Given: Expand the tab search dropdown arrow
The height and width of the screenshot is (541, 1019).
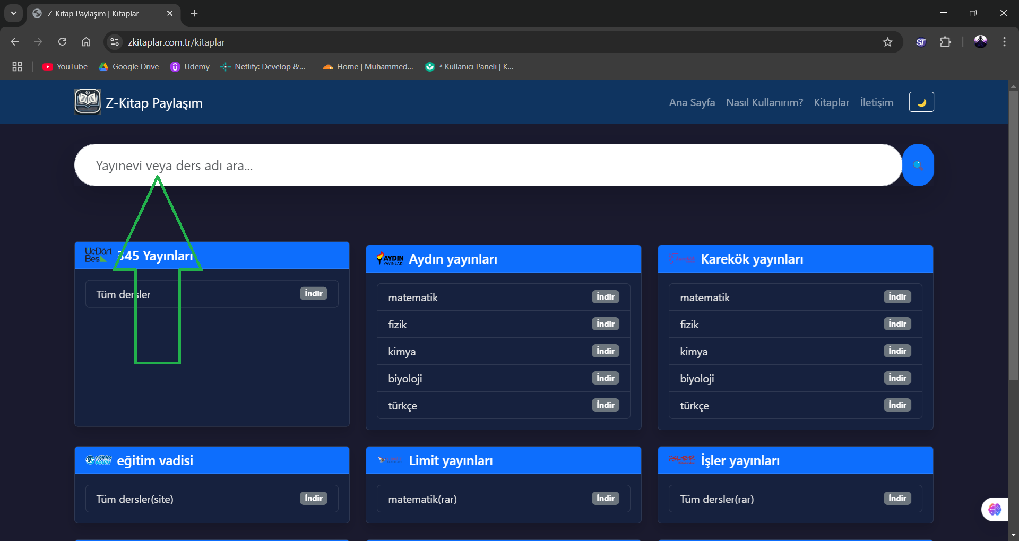Looking at the screenshot, I should click(14, 13).
